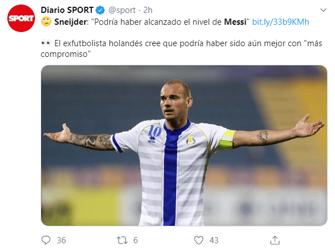335x250 pixels.
Task: Open the Diario SPORT profile avatar
Action: tap(21, 19)
